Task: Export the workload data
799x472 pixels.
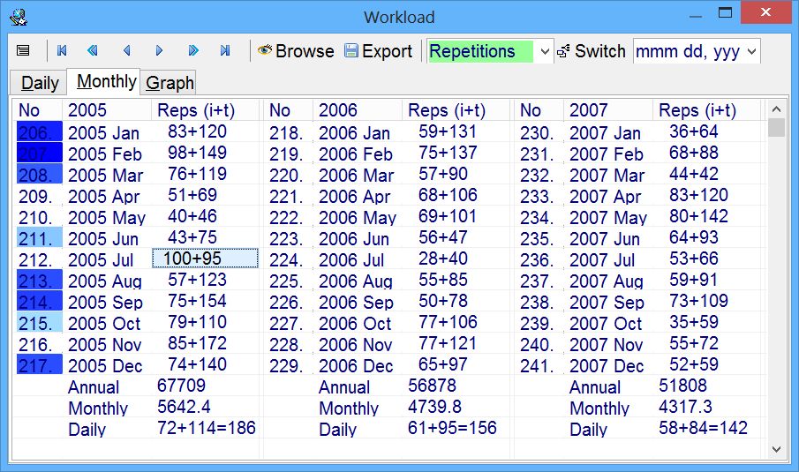Action: 378,51
